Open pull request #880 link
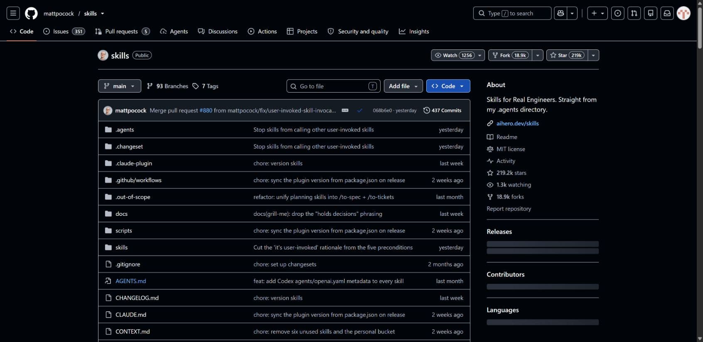 pos(206,110)
